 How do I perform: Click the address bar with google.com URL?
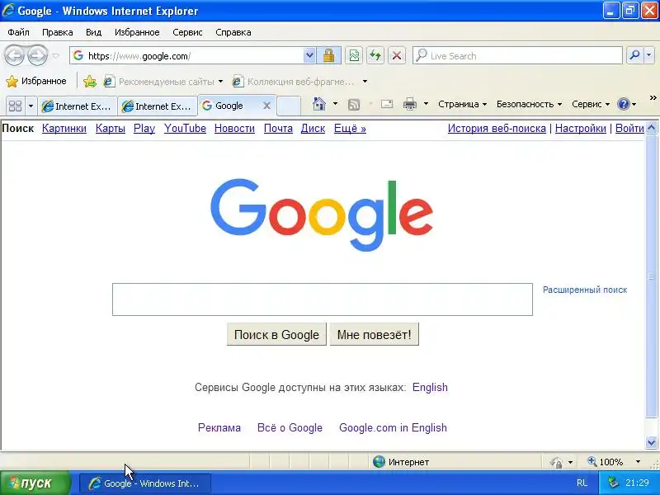coord(187,55)
